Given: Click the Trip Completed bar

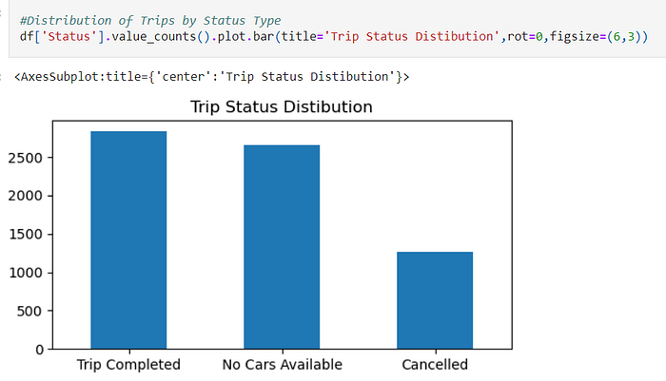Looking at the screenshot, I should [128, 240].
